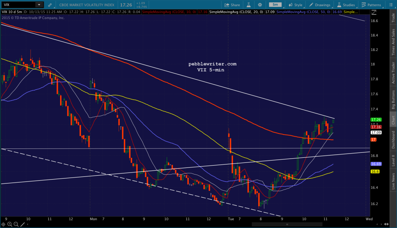Click the horizontal time scrollbar thumb
The height and width of the screenshot is (228, 397).
coord(287,224)
